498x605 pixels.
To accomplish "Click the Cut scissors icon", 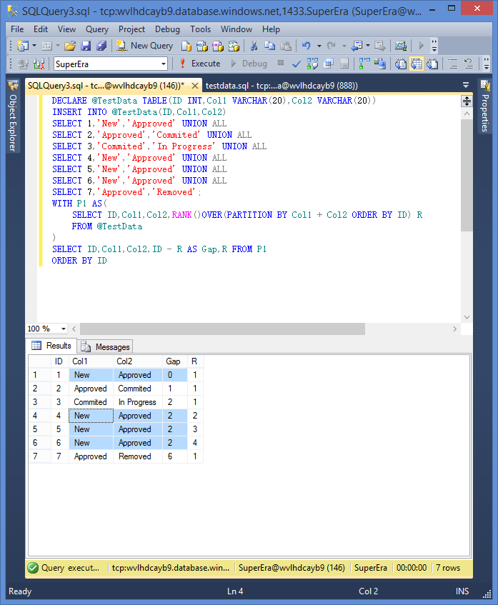I will (x=253, y=46).
